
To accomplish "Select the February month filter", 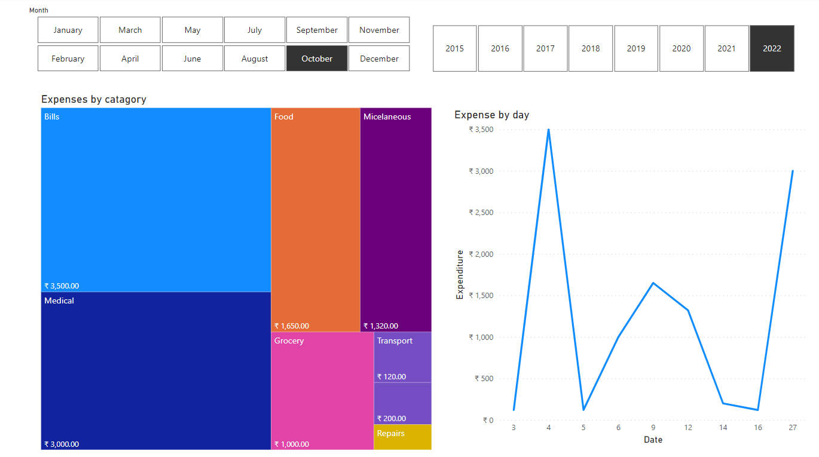I will pos(68,58).
